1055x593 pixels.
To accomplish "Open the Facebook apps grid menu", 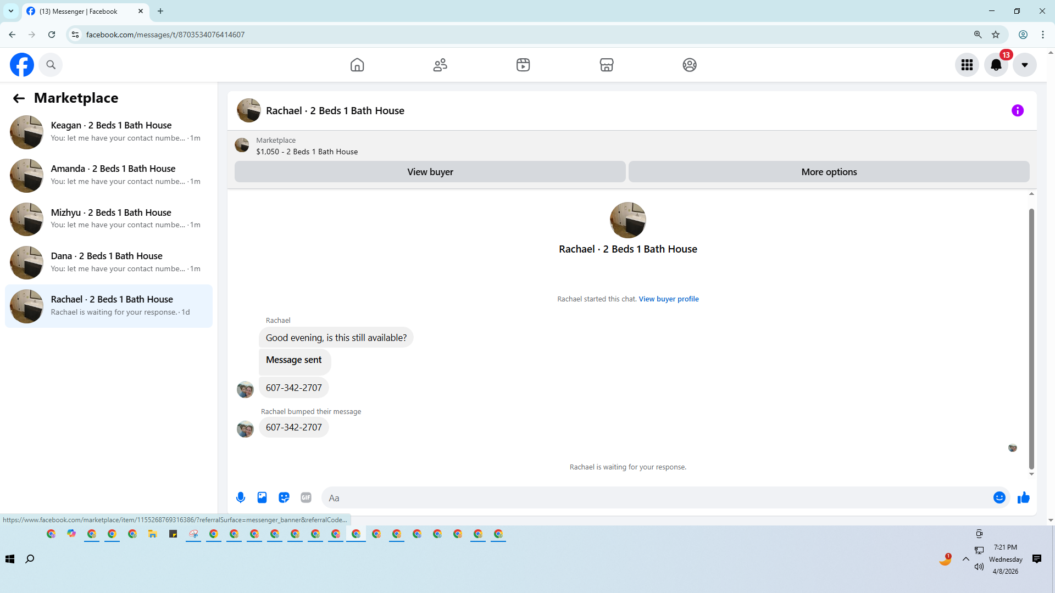I will tap(967, 65).
